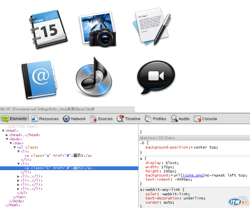Open the icons.png link
The height and width of the screenshot is (208, 250).
tap(193, 175)
